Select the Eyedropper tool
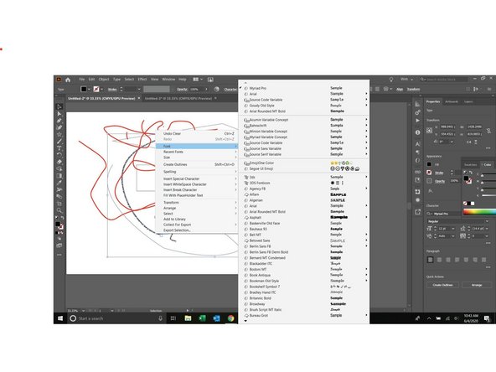 coord(59,183)
